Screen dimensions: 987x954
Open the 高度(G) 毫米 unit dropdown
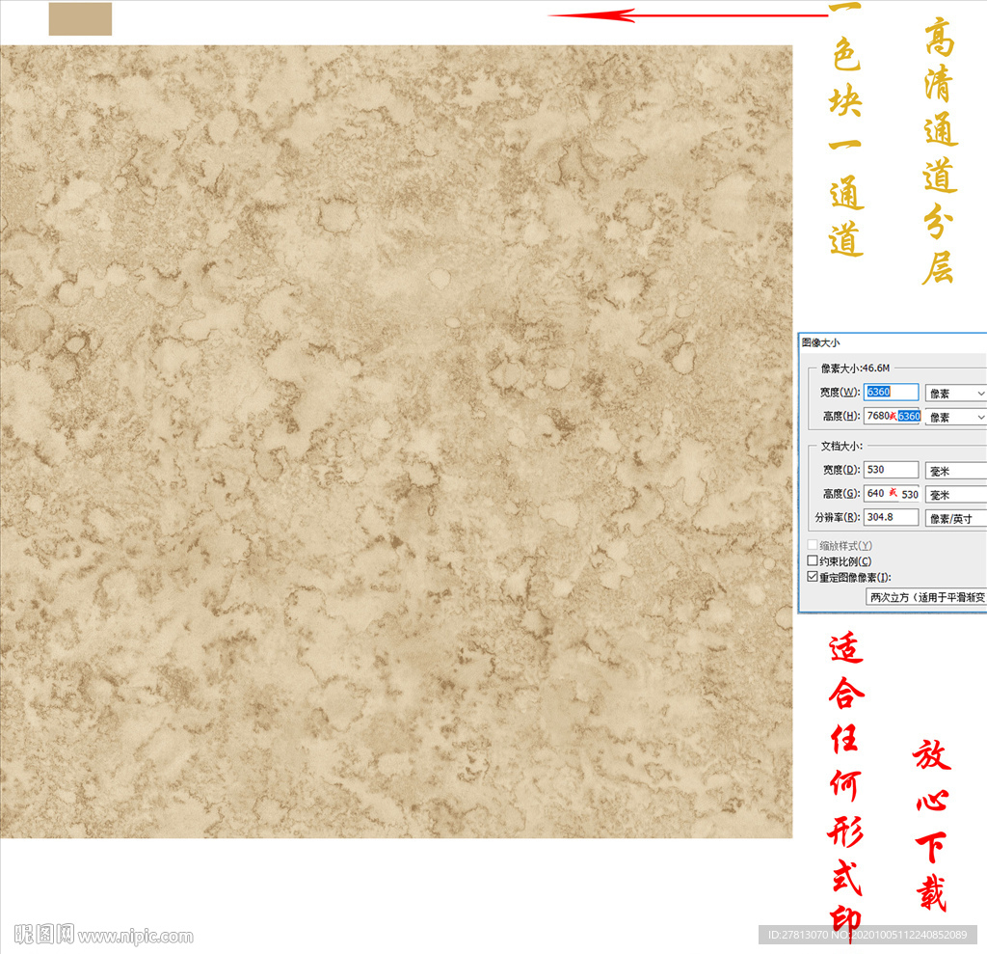point(955,495)
